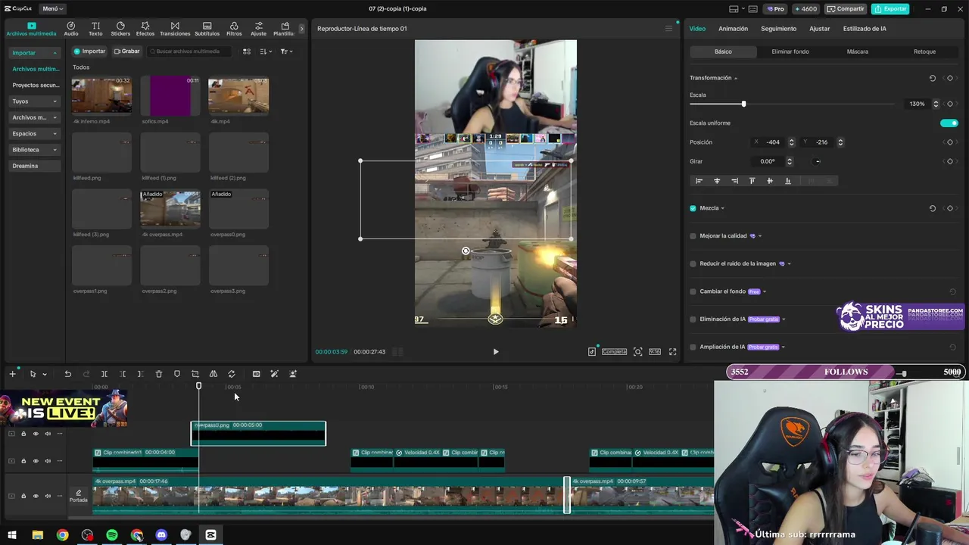Screen dimensions: 969x545
Task: Click align top icon in Transformación
Action: [x=752, y=181]
